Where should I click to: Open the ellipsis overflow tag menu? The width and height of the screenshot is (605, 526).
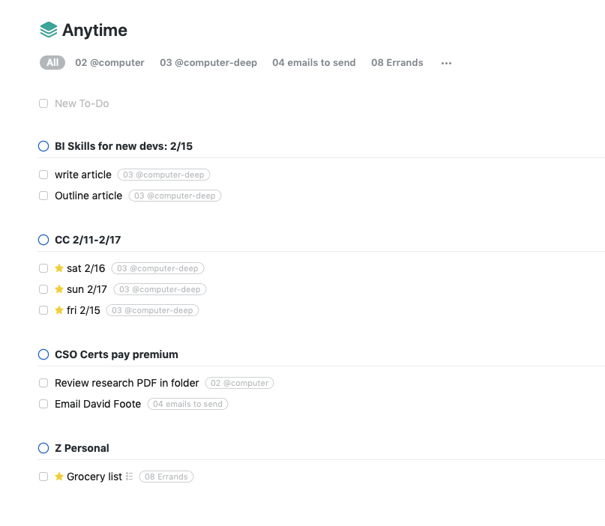pos(446,63)
